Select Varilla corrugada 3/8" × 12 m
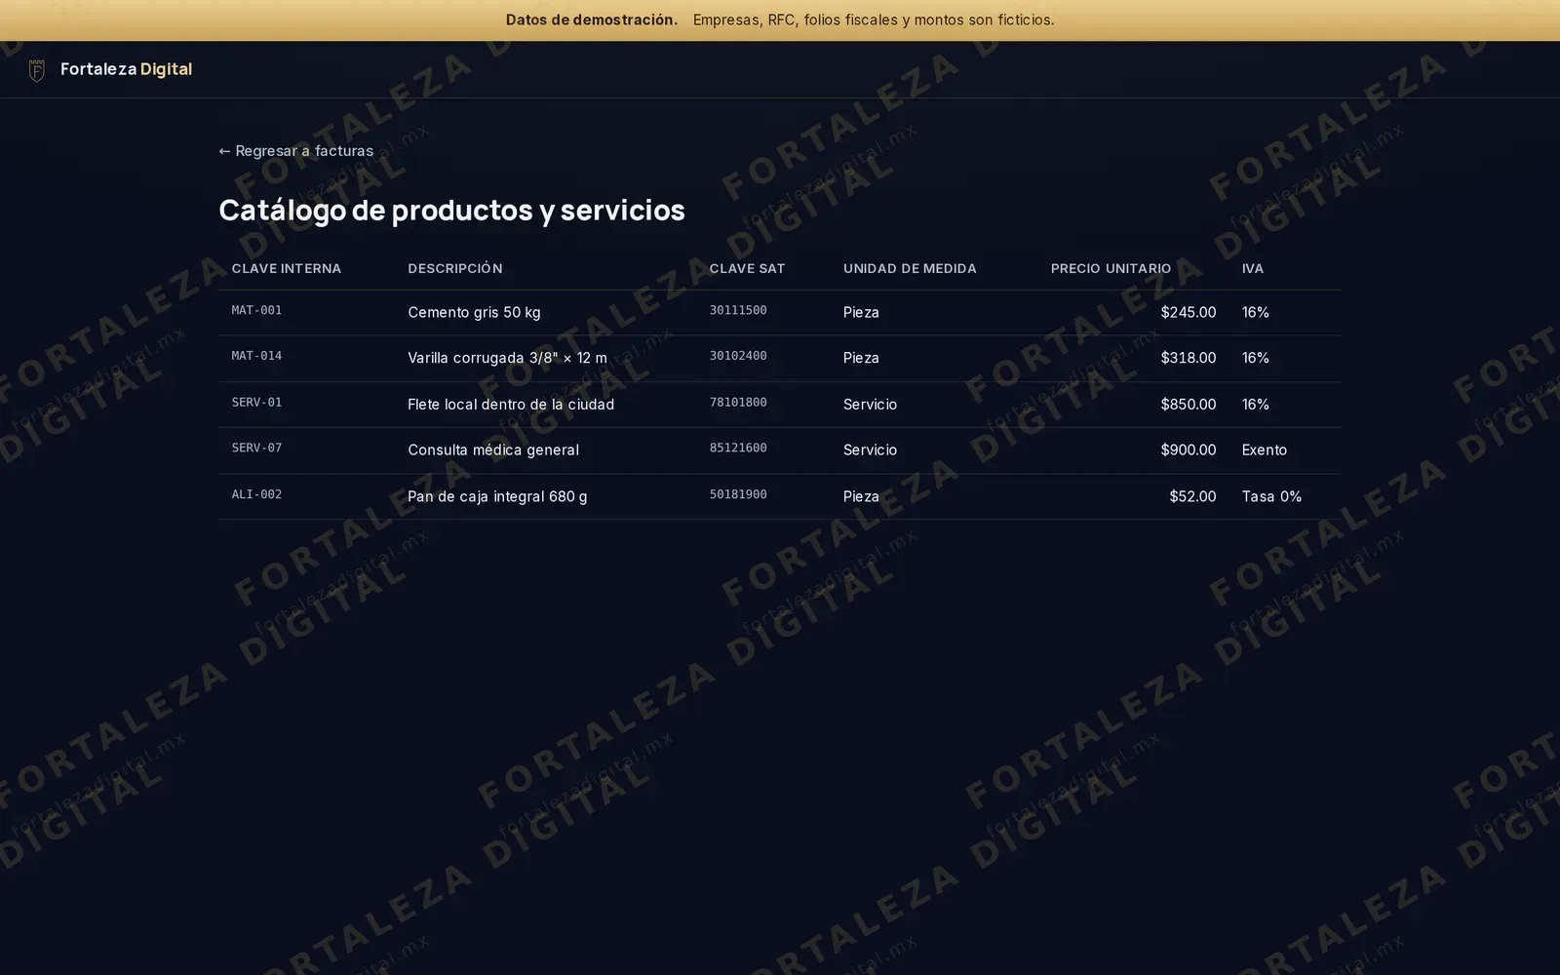Image resolution: width=1560 pixels, height=975 pixels. pyautogui.click(x=507, y=358)
